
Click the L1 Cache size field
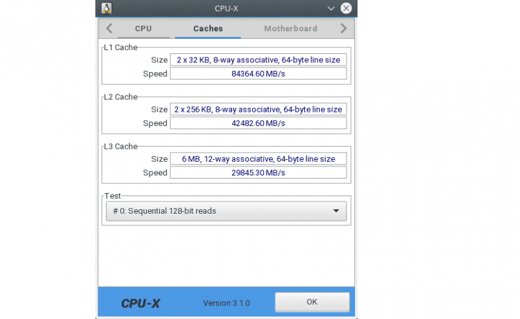point(258,60)
